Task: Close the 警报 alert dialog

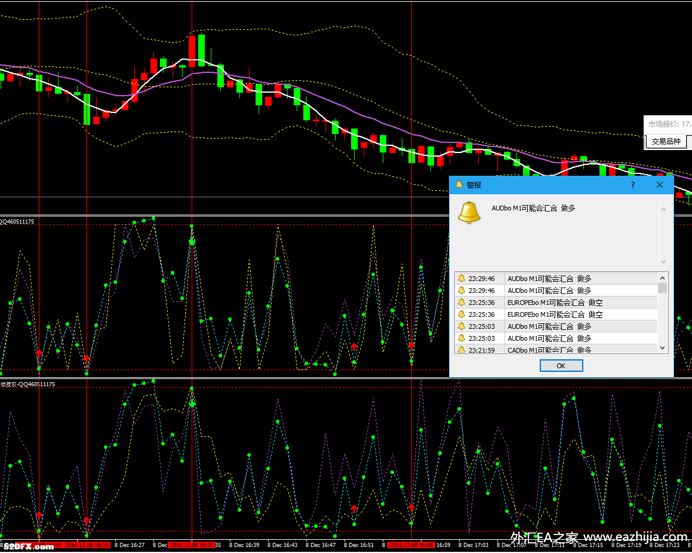Action: pos(660,185)
